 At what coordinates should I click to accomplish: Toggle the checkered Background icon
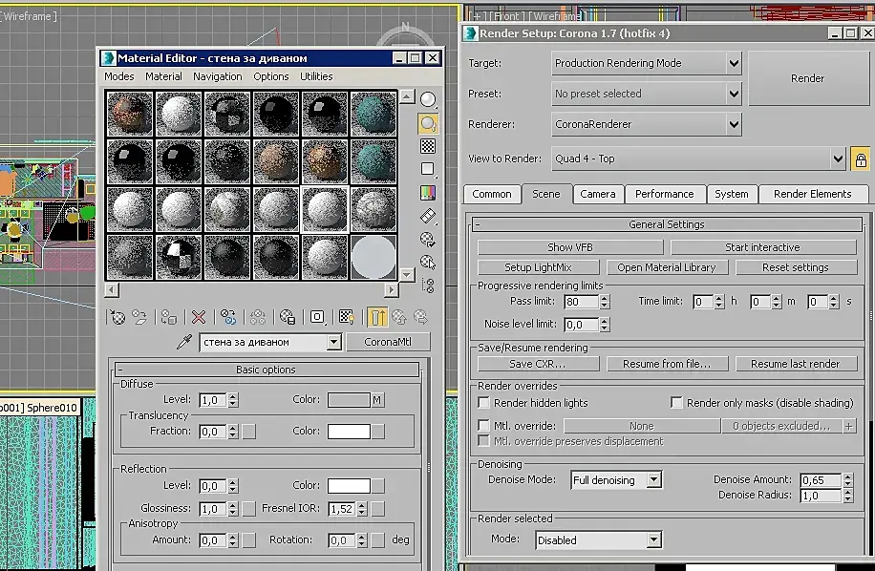pyautogui.click(x=428, y=146)
